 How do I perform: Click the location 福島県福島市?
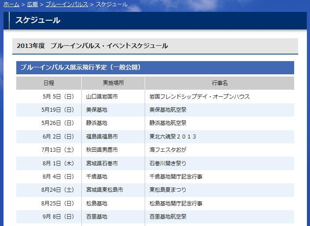[x=102, y=136]
